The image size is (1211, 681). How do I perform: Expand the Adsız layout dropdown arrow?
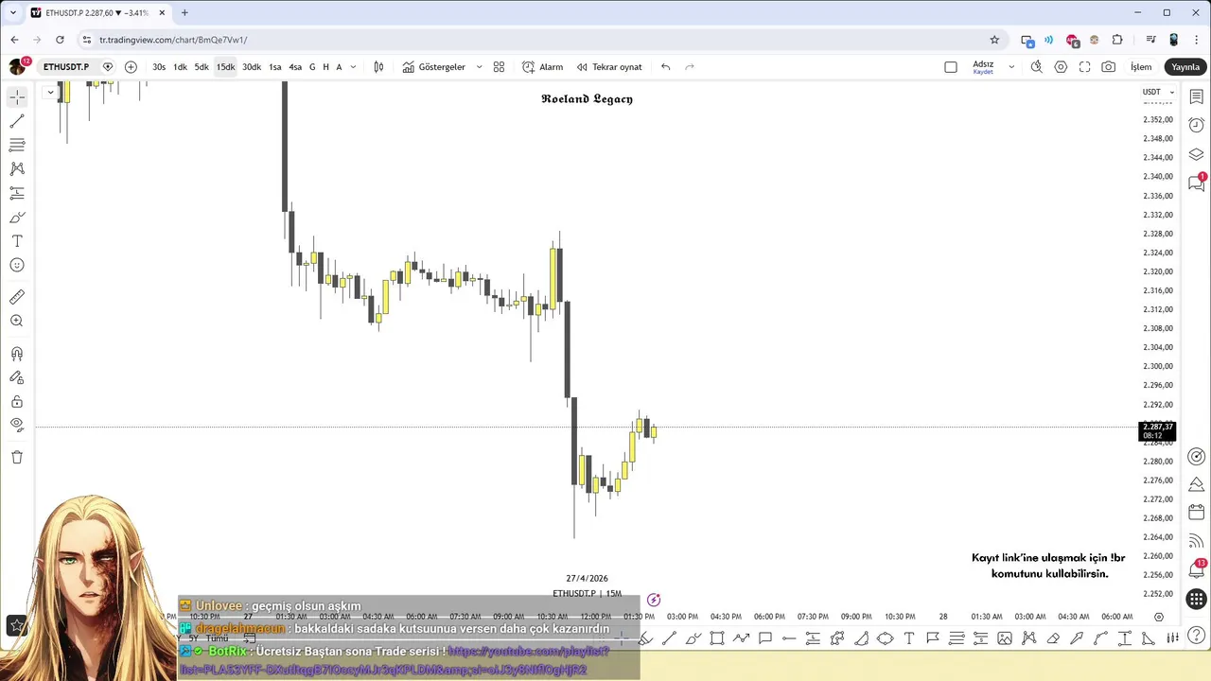pos(1011,67)
